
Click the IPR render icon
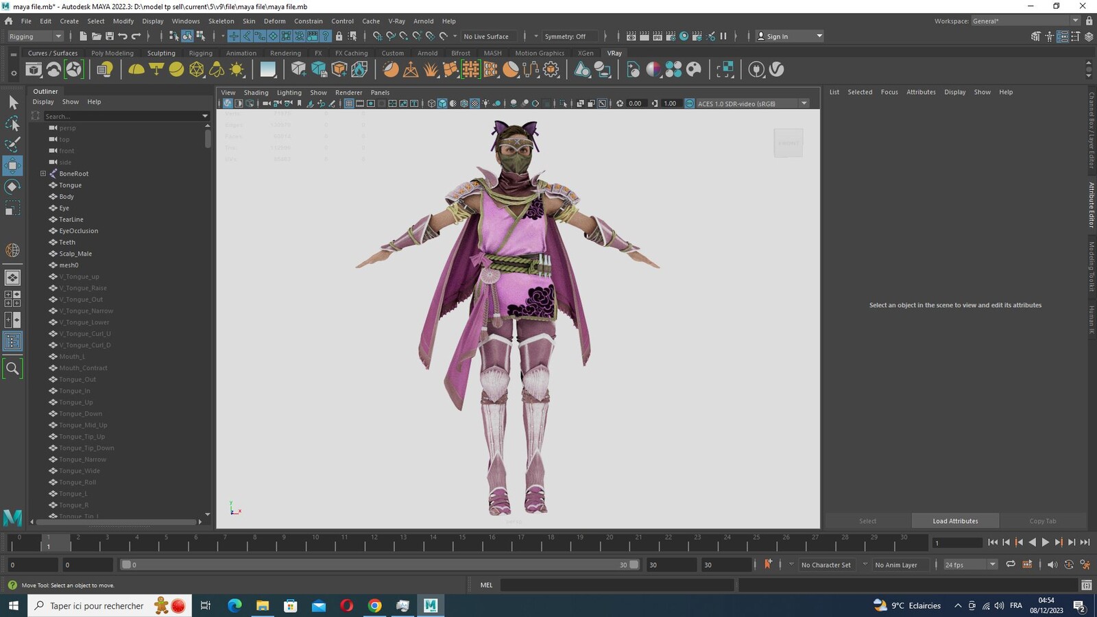[x=658, y=36]
